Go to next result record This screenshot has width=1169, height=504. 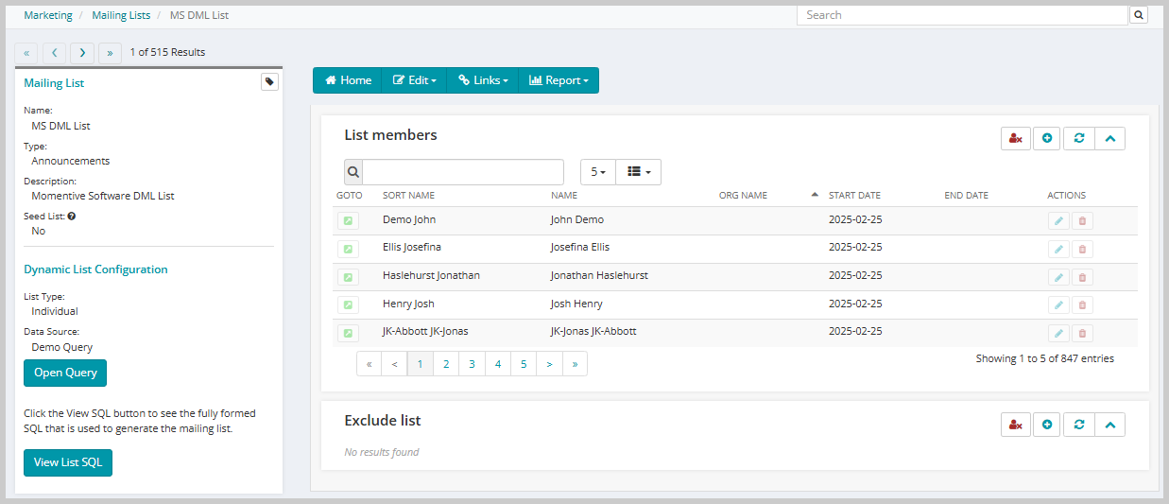[82, 53]
